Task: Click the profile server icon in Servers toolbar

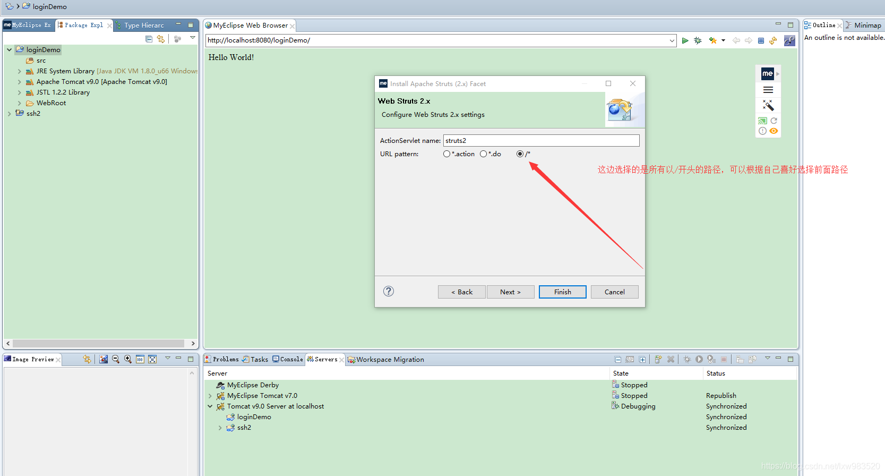Action: (x=711, y=359)
